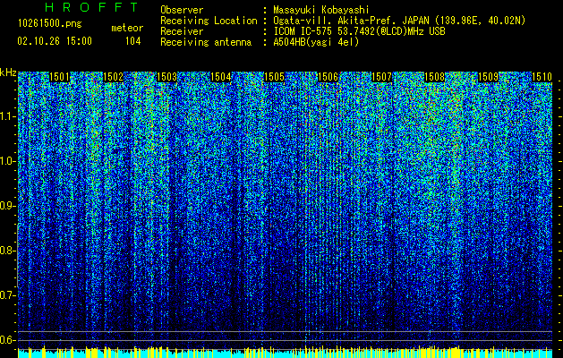Click the A504HB(yagi 4el) antenna text
Image resolution: width=563 pixels, height=358 pixels.
tap(316, 42)
